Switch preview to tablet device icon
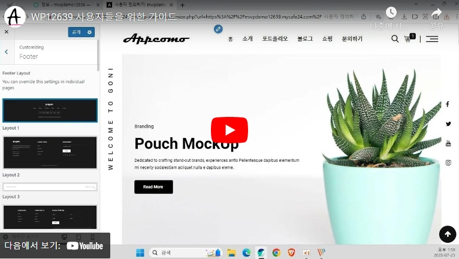 coord(78,237)
